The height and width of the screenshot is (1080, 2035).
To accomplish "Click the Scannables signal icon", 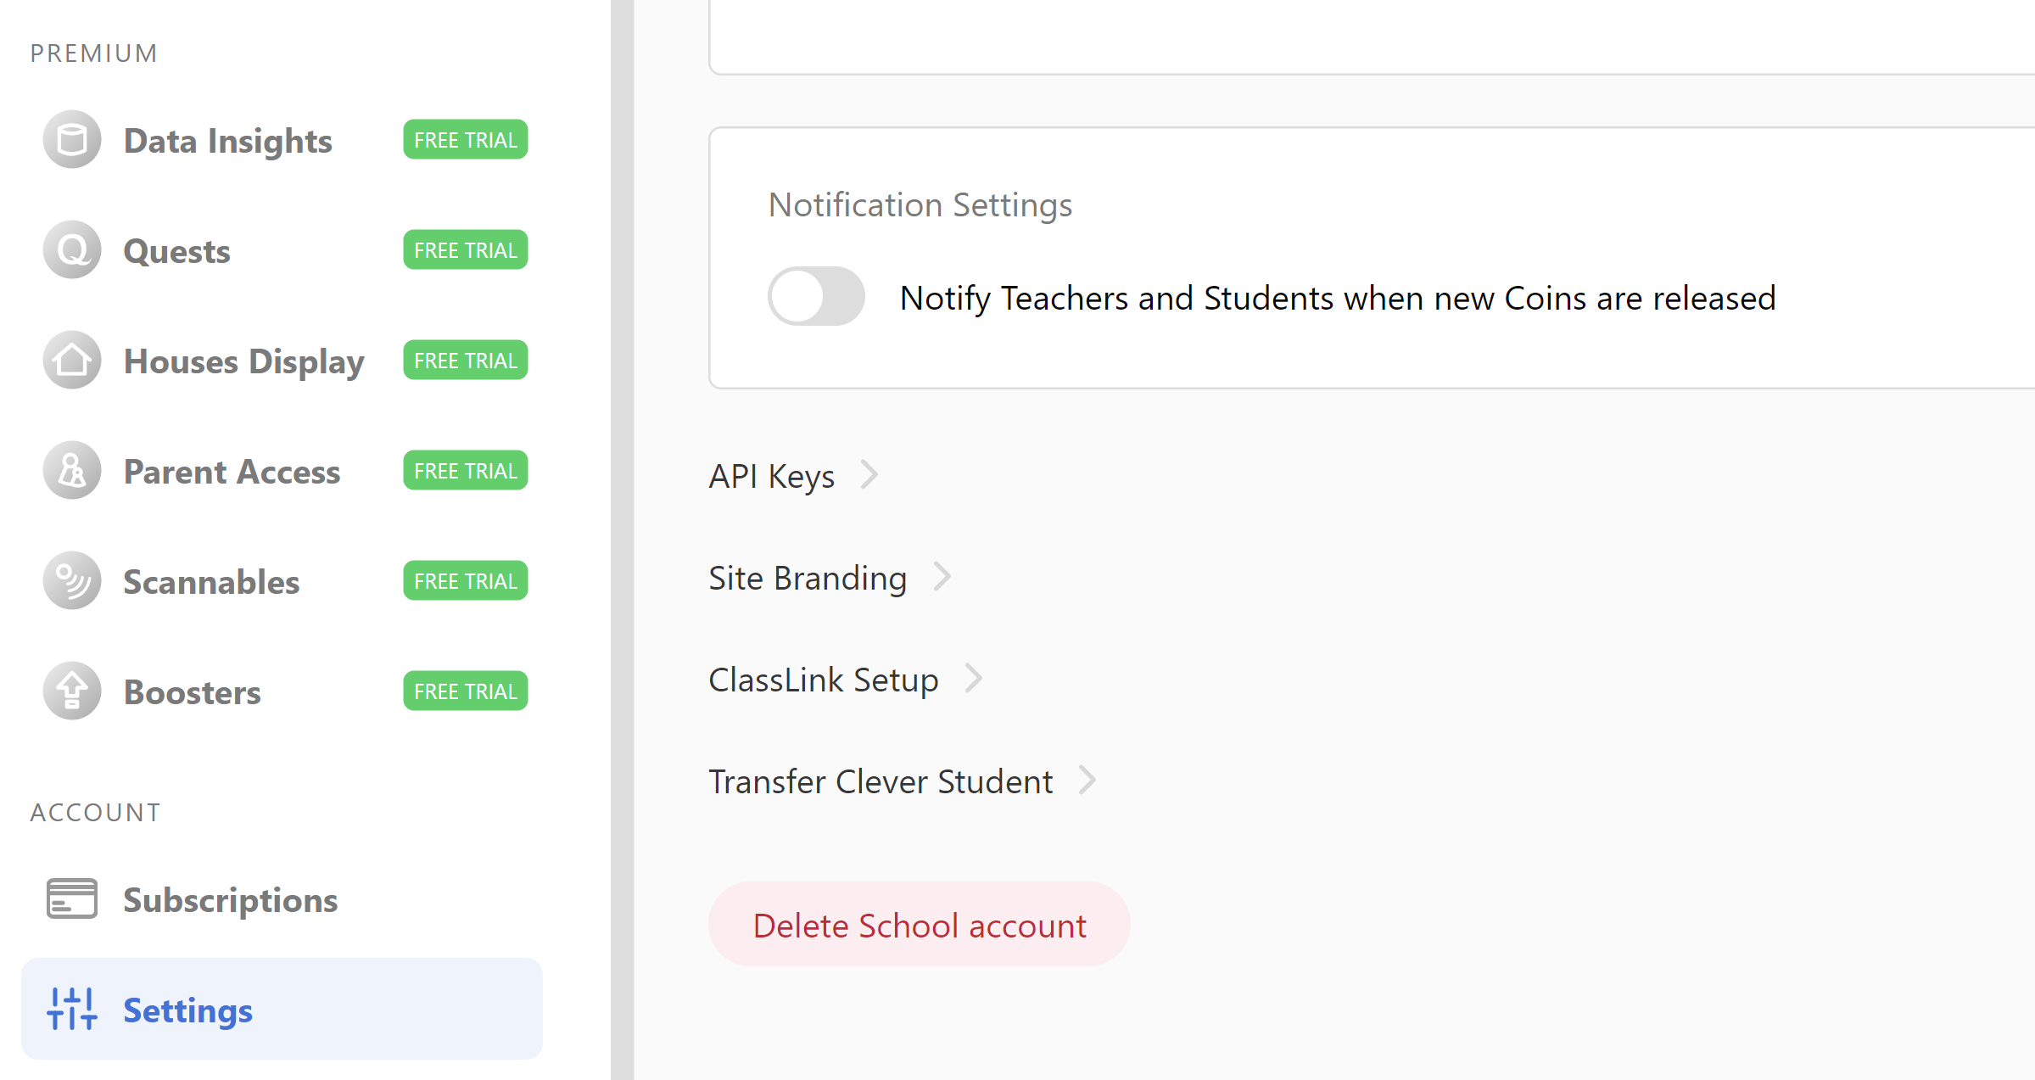I will click(72, 581).
